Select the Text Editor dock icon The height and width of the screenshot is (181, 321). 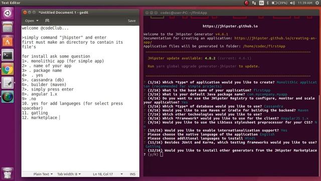click(x=8, y=83)
